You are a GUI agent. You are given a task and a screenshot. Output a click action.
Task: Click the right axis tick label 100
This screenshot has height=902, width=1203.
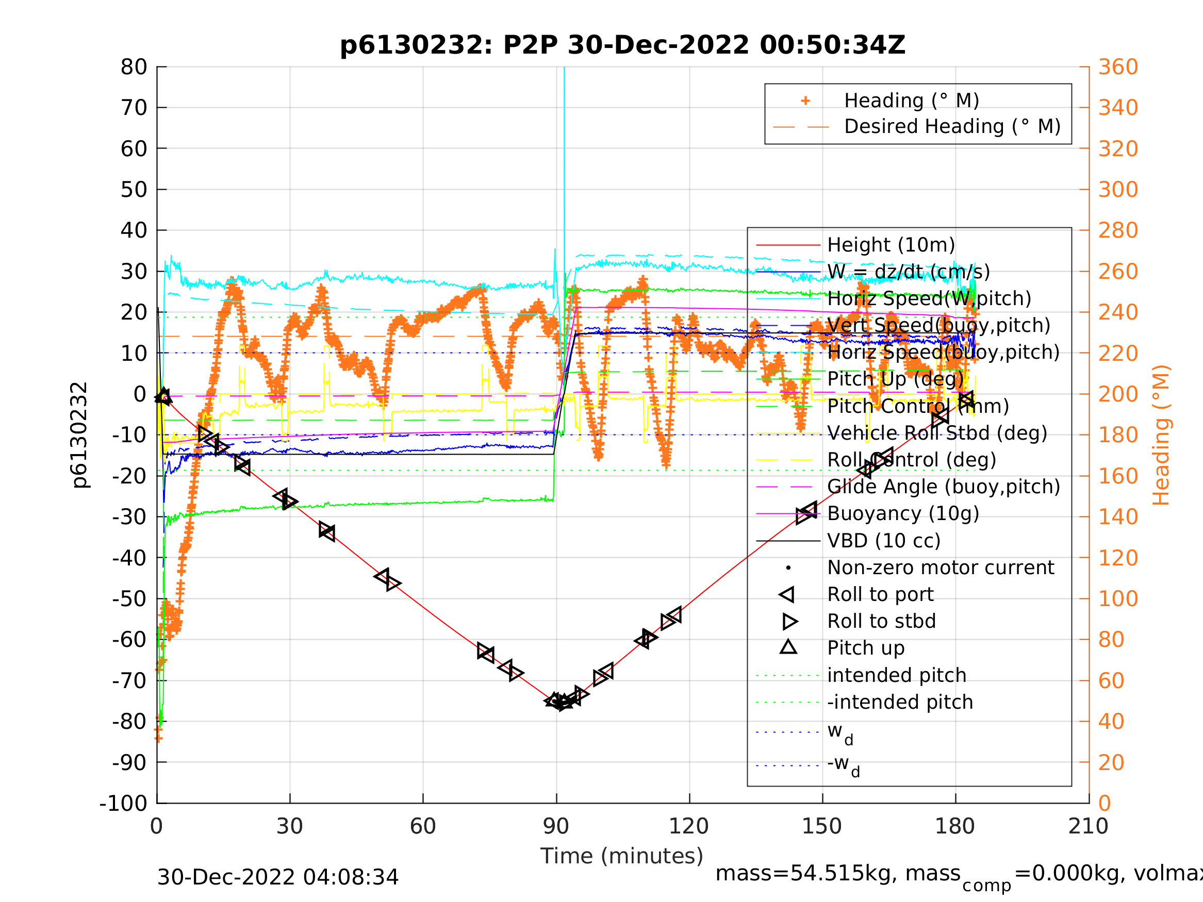(1118, 598)
